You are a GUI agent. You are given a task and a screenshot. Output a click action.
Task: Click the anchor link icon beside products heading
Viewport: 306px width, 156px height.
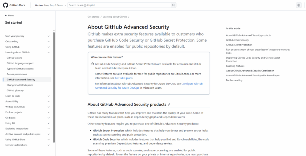coord(169,104)
